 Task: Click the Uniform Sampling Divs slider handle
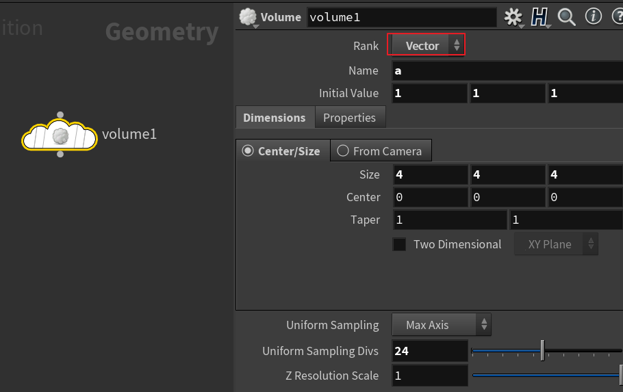pos(542,350)
